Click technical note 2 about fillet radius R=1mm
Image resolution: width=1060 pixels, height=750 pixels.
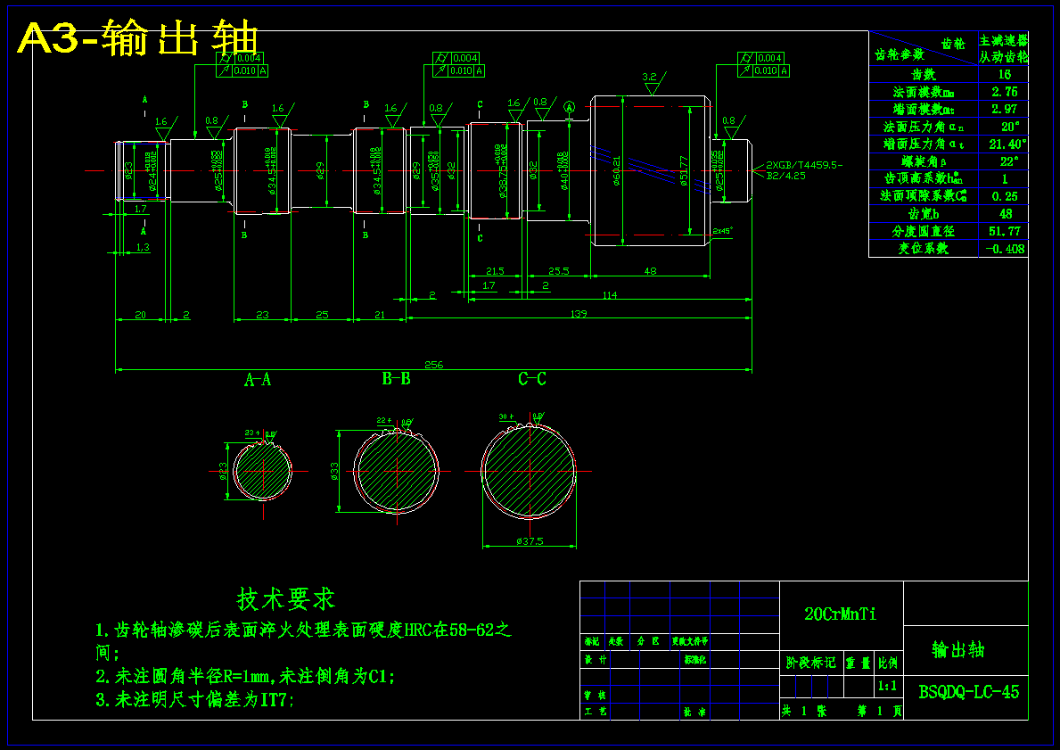tap(245, 676)
